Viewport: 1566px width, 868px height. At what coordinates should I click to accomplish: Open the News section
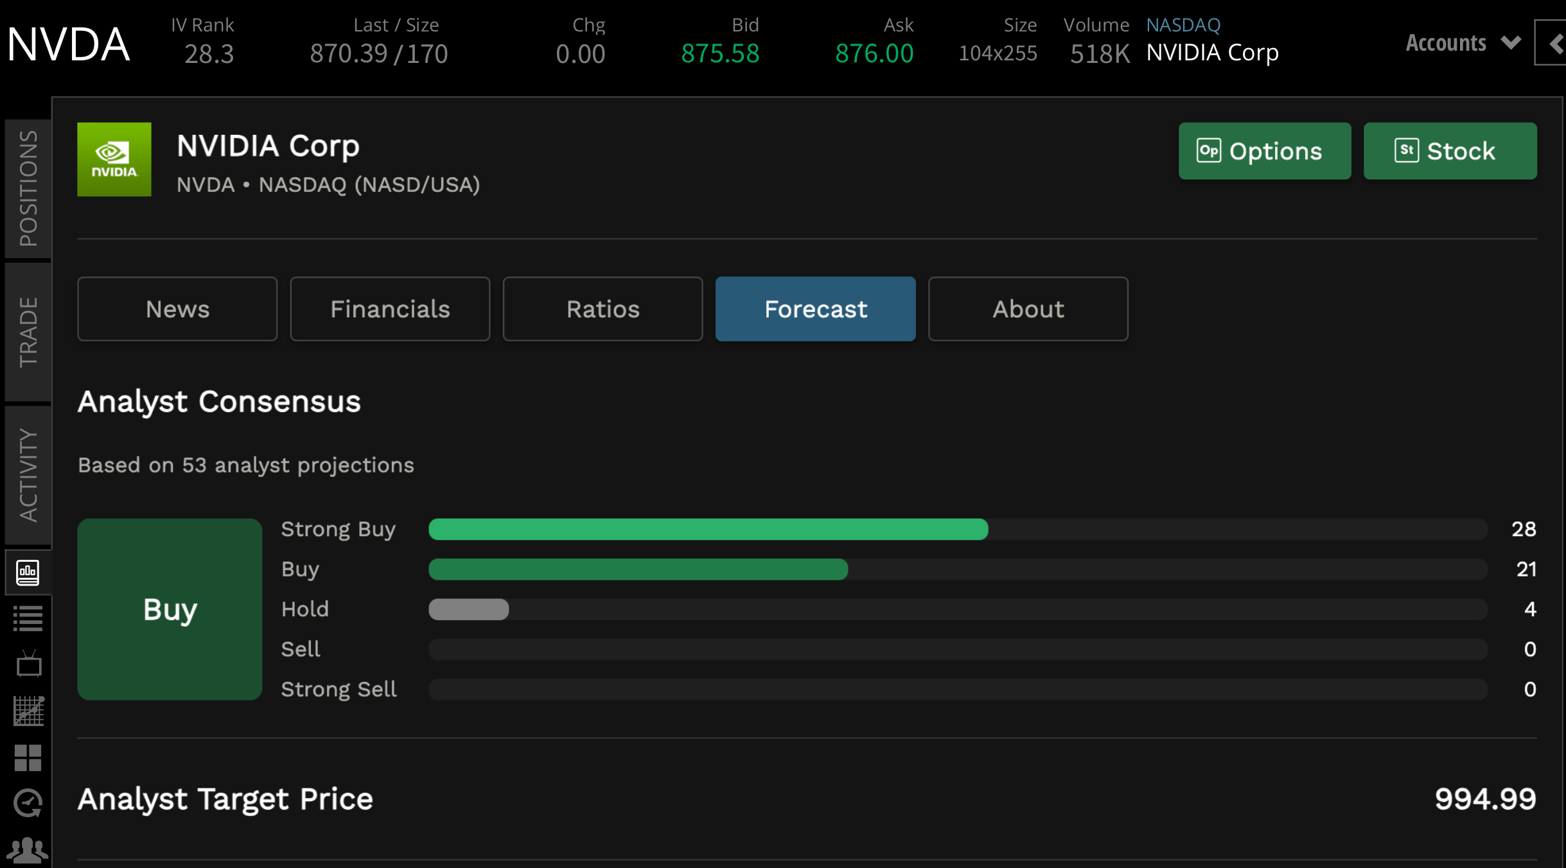pos(177,309)
